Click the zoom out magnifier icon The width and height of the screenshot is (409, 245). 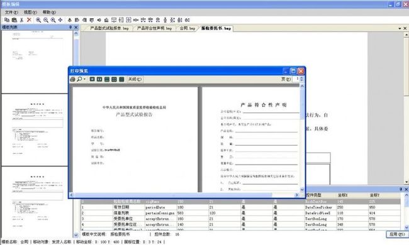pos(46,19)
